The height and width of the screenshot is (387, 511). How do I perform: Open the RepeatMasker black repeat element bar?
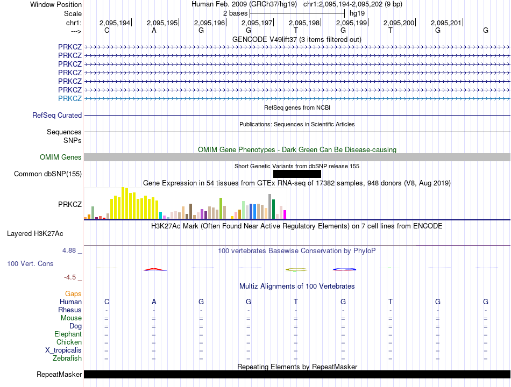click(297, 374)
